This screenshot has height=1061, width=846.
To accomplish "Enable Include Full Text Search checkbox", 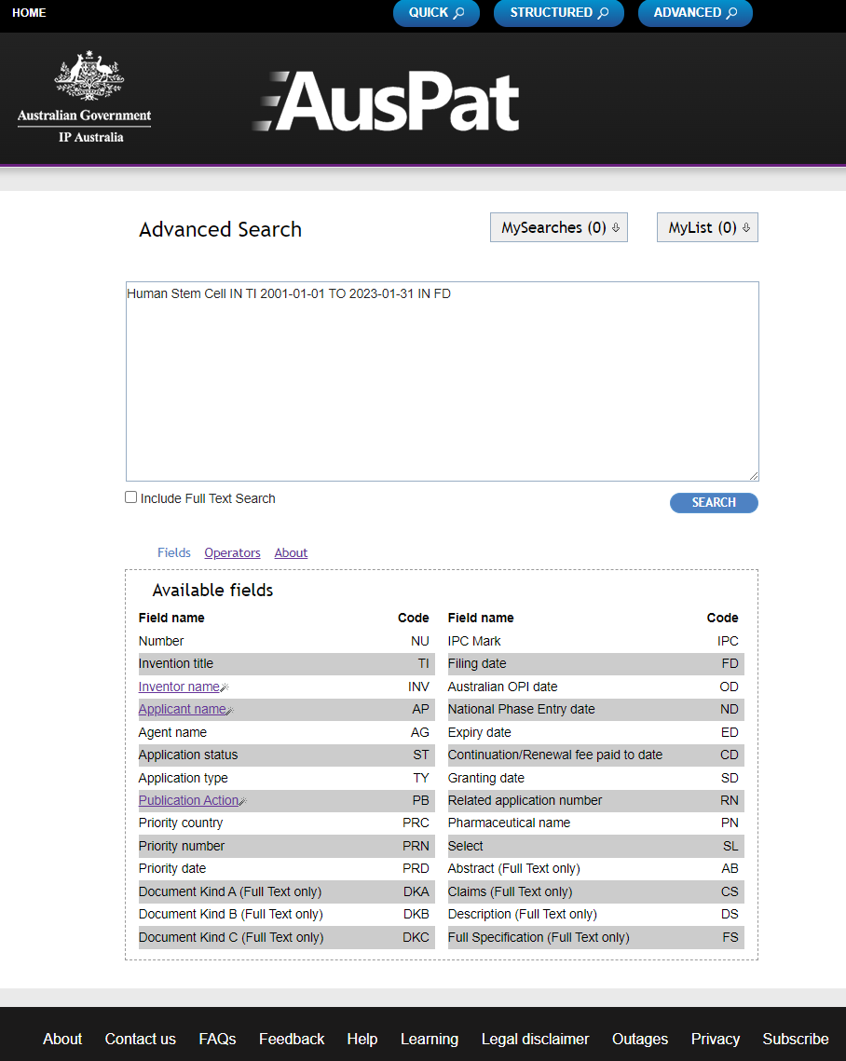I will (x=131, y=497).
